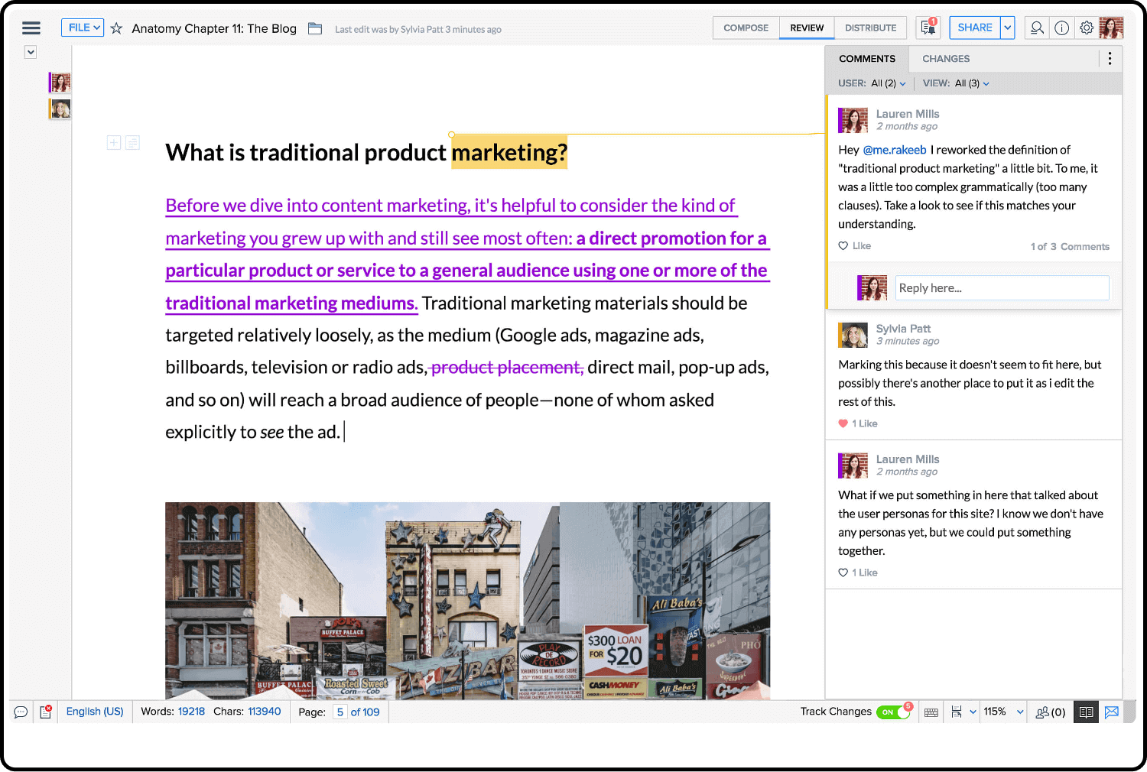Image resolution: width=1147 pixels, height=772 pixels.
Task: Open the hamburger main menu
Action: coord(31,28)
